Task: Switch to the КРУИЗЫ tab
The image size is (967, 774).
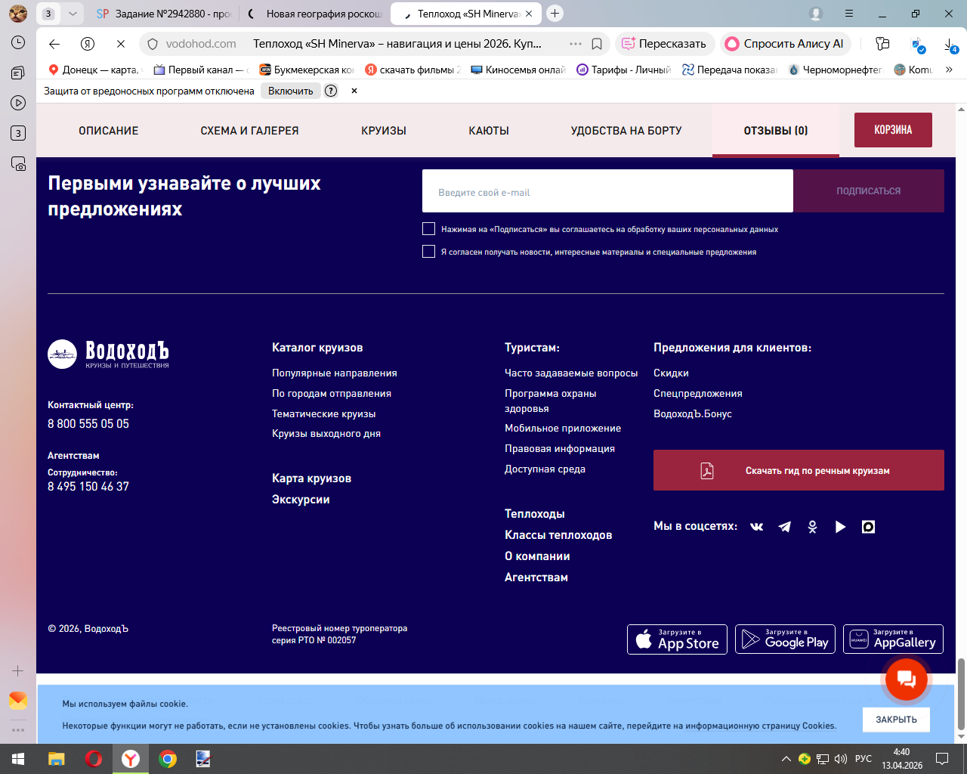Action: [x=384, y=131]
